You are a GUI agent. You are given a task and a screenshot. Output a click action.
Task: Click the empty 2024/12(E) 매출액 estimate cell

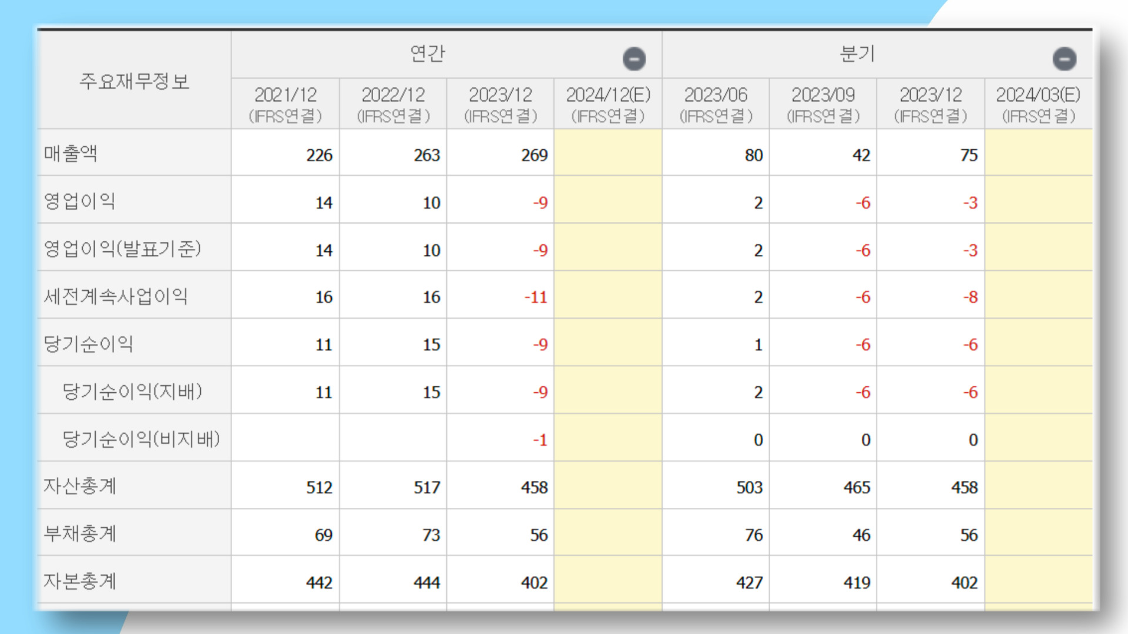pyautogui.click(x=608, y=154)
